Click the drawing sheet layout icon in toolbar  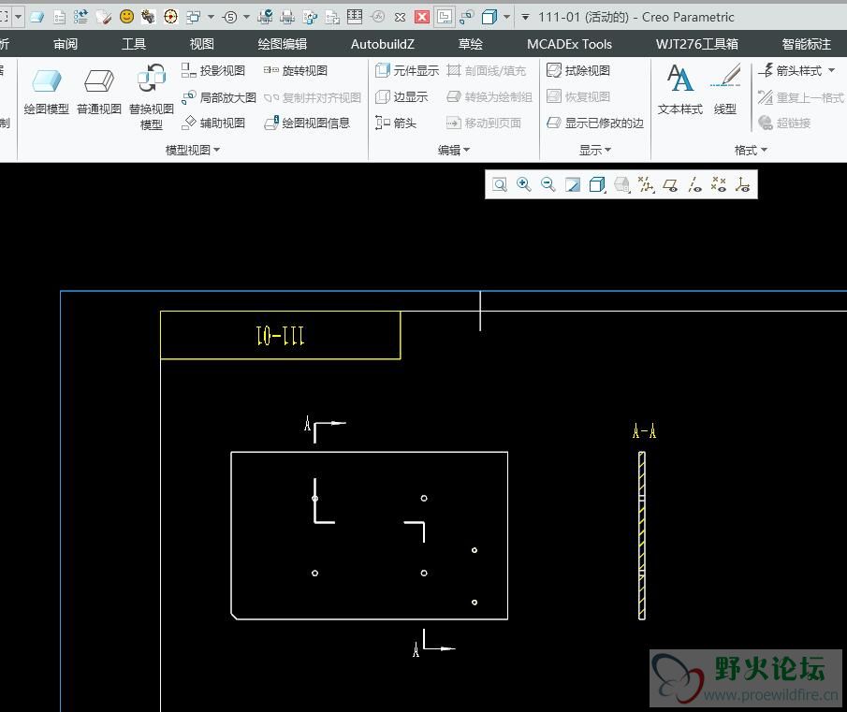(x=444, y=17)
